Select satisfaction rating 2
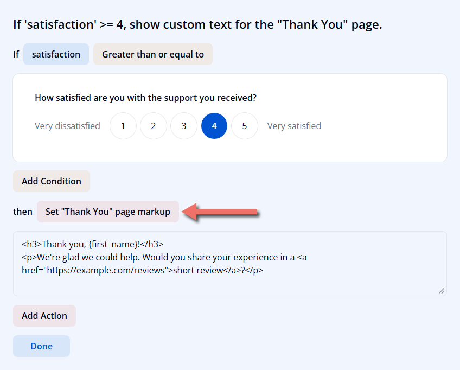Viewport: 460px width, 370px height. click(154, 126)
